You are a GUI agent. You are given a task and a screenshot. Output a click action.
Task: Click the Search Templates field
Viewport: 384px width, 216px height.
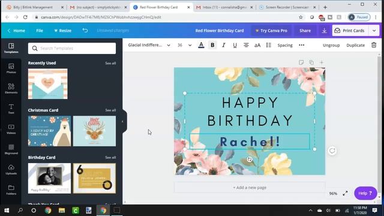point(72,48)
